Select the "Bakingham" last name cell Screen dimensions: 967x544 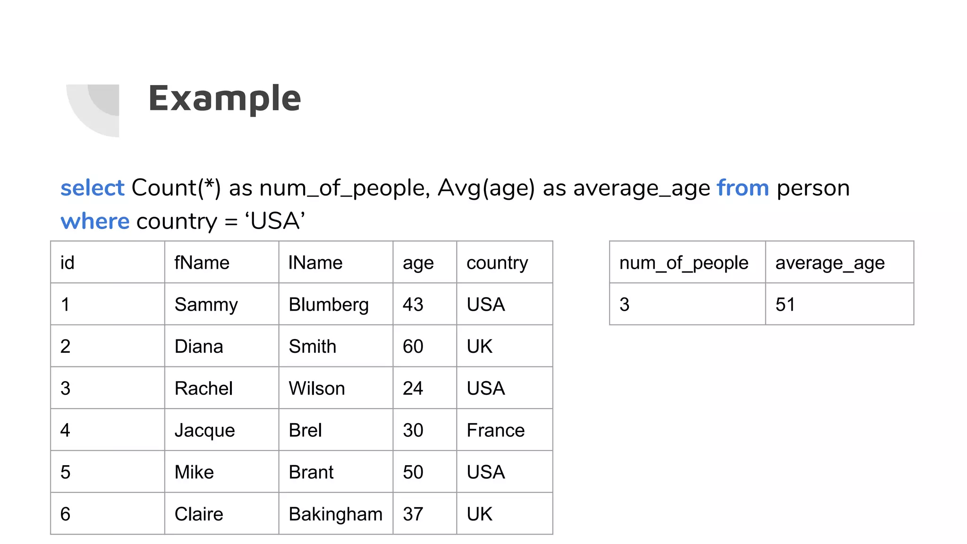coord(335,514)
